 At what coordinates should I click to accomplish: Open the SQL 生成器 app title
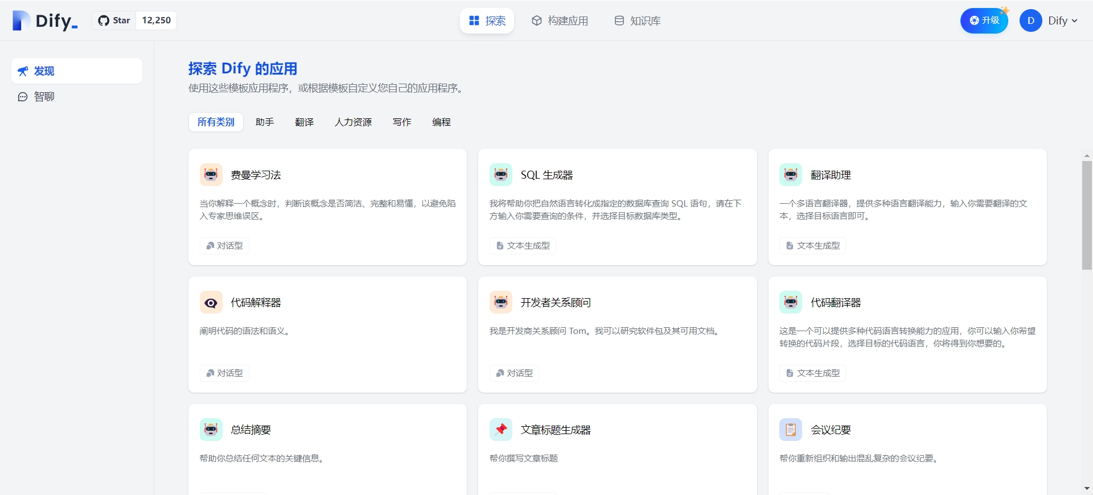tap(546, 175)
